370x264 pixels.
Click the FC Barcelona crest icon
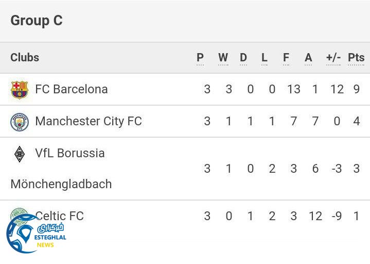(x=20, y=90)
